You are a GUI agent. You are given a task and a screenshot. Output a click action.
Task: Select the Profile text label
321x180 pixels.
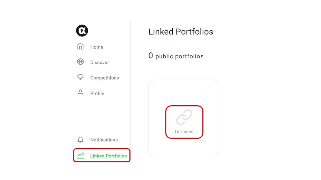[97, 93]
